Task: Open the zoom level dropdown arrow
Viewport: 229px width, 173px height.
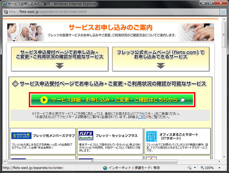Action: [x=219, y=168]
